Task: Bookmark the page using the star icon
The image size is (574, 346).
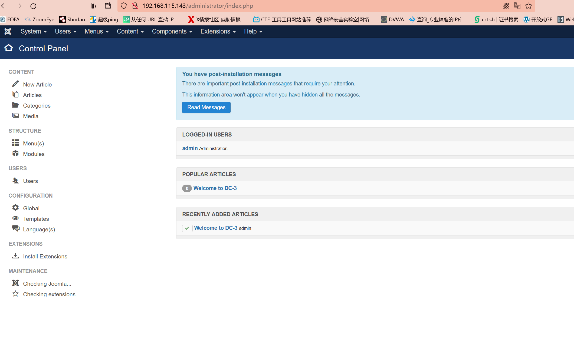Action: click(529, 6)
